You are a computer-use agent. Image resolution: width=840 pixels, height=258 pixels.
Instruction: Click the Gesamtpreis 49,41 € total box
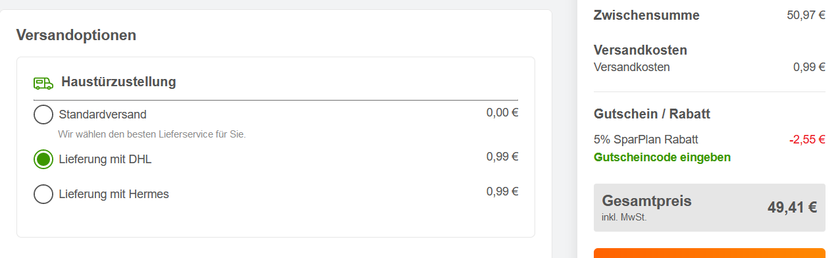(x=710, y=207)
